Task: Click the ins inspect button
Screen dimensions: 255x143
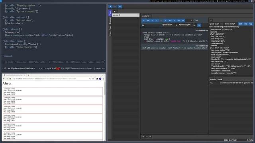Action: (245, 24)
